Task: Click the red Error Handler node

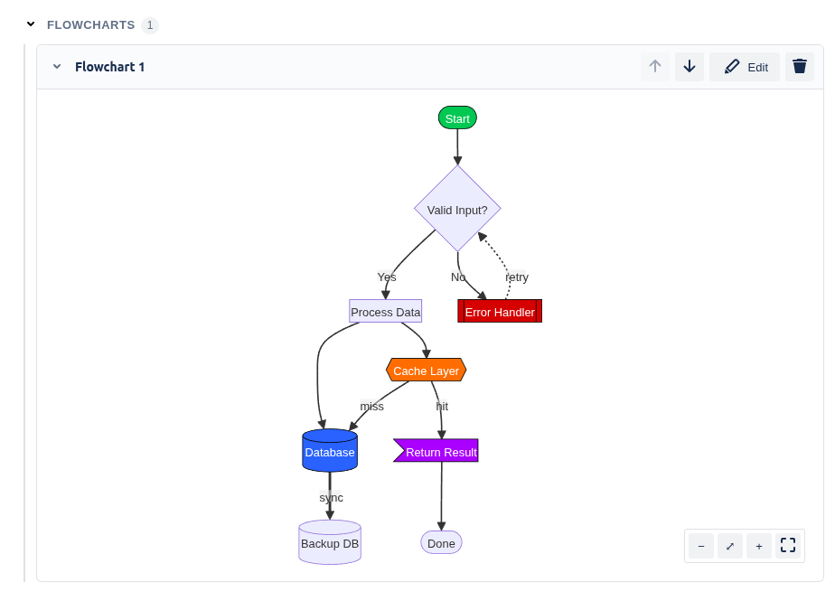Action: click(500, 311)
